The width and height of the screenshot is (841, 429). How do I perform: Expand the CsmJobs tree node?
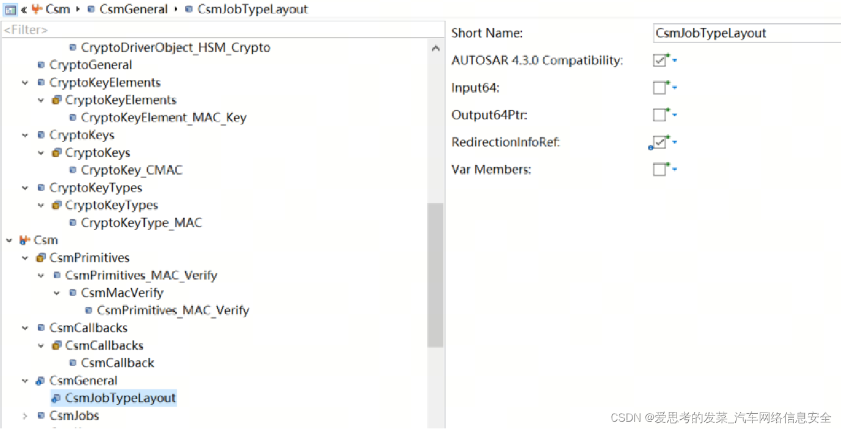point(24,416)
